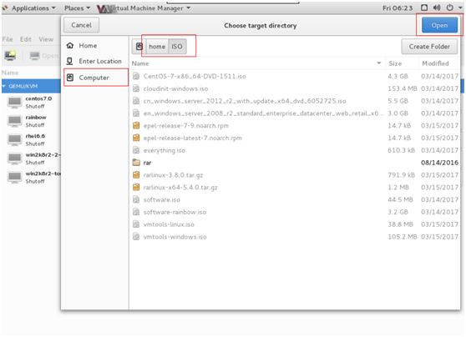The height and width of the screenshot is (337, 466).
Task: Select the en_windows_server_2008_r2 iso file
Action: tap(295, 113)
